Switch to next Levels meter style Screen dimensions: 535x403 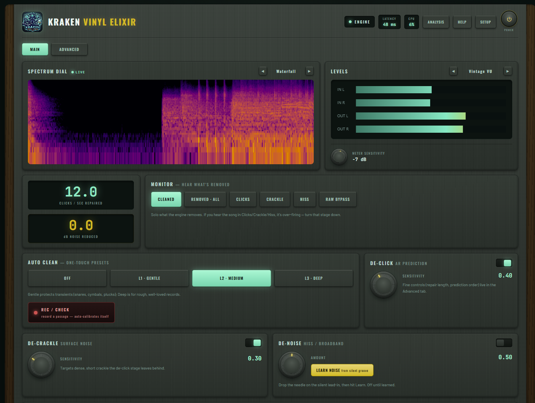coord(507,71)
